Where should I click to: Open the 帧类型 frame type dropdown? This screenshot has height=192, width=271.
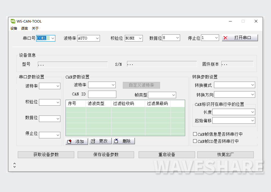173,95
